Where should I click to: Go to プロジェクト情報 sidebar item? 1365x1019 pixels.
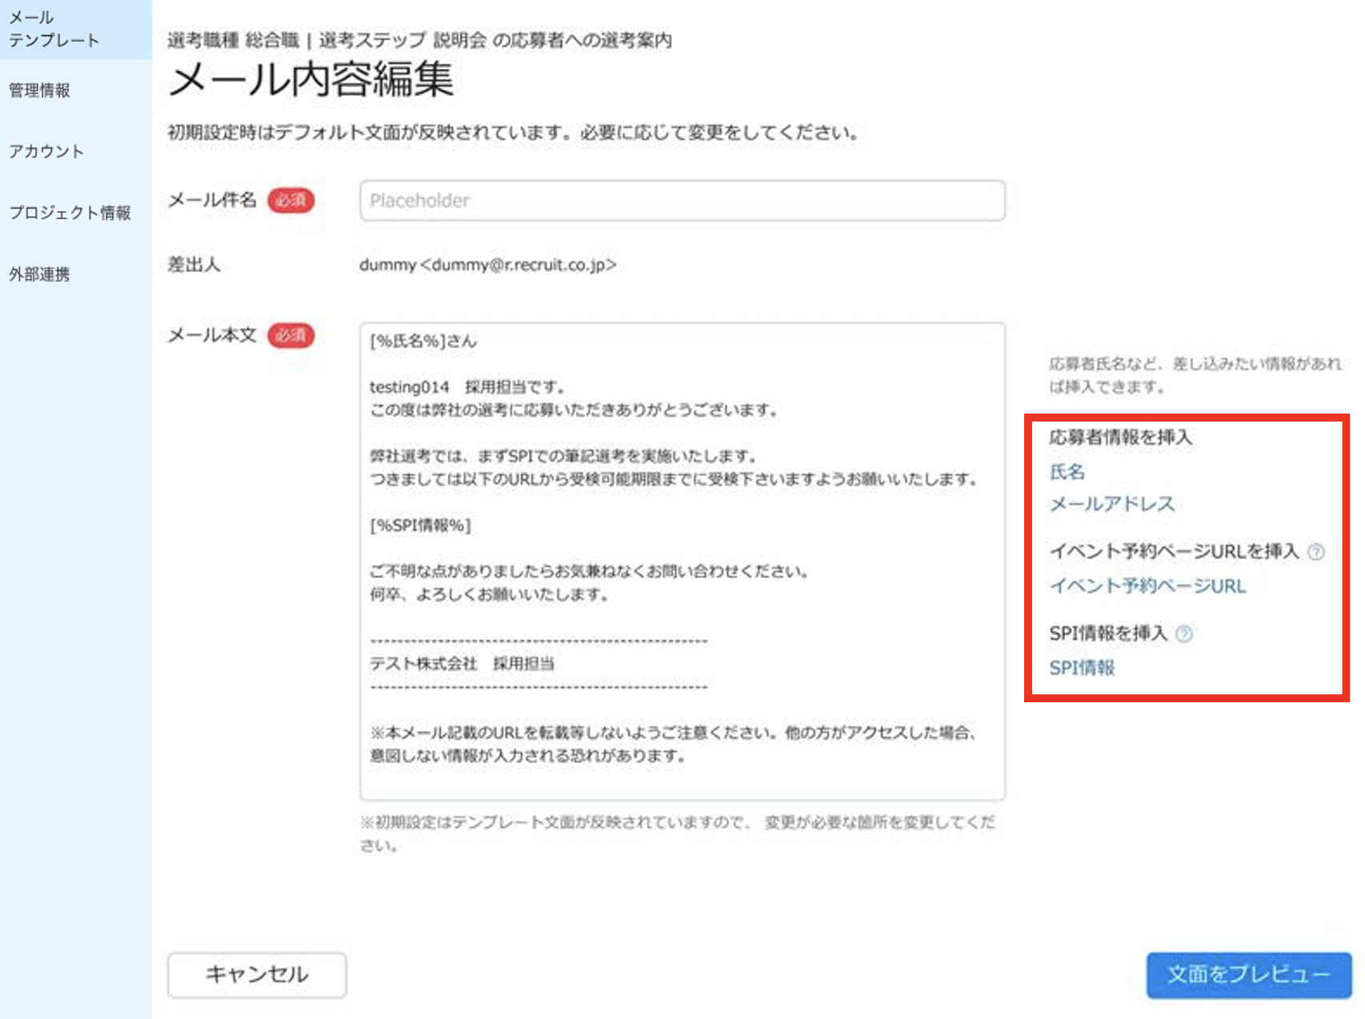point(70,213)
